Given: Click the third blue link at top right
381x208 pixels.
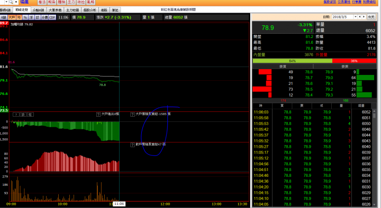Looking at the screenshot, I should [357, 2].
